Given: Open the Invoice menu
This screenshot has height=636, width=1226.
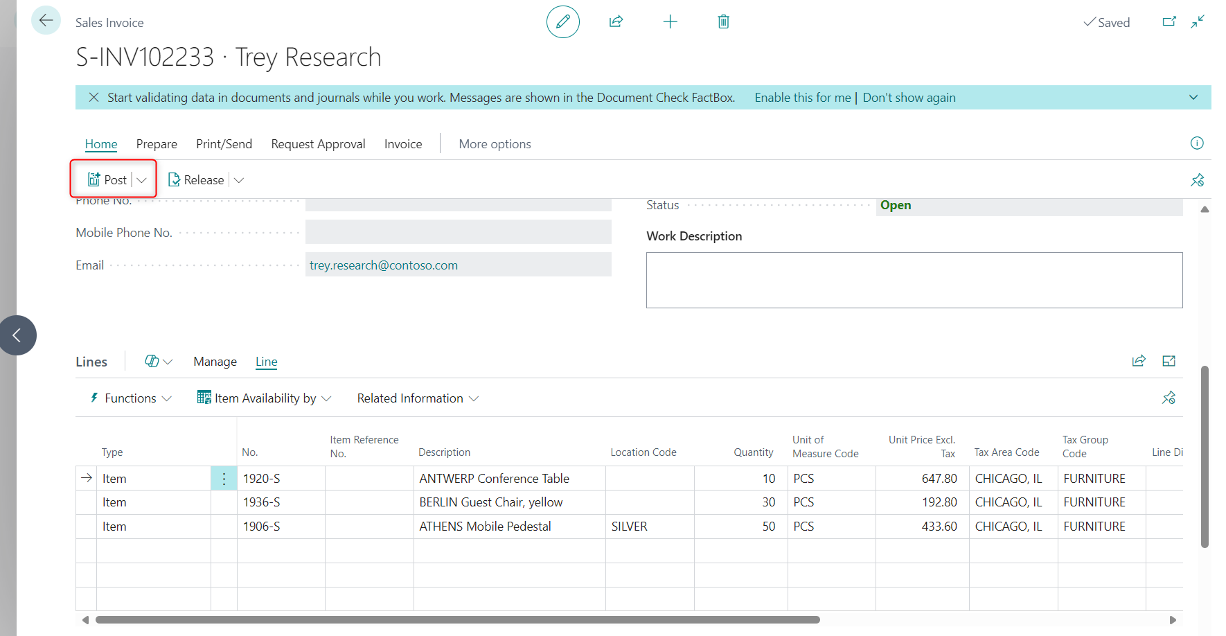Looking at the screenshot, I should pyautogui.click(x=403, y=144).
